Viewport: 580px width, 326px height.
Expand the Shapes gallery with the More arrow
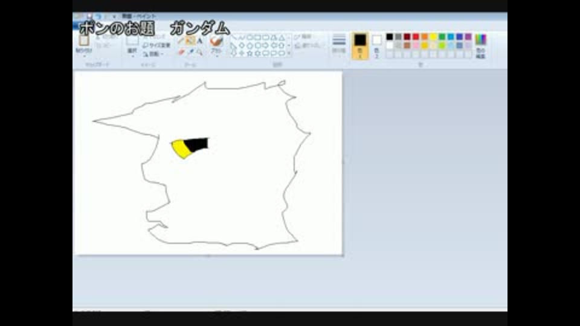point(289,54)
